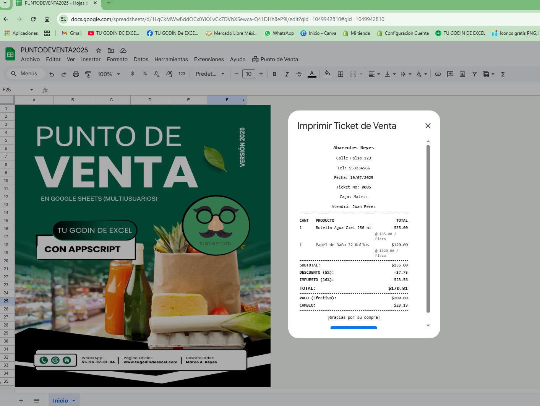
Task: Open the Punto de Venta custom menu
Action: click(275, 59)
